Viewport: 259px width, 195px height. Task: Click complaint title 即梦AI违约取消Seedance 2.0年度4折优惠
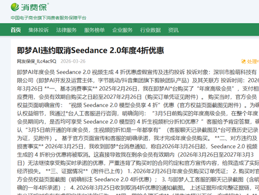pos(90,51)
